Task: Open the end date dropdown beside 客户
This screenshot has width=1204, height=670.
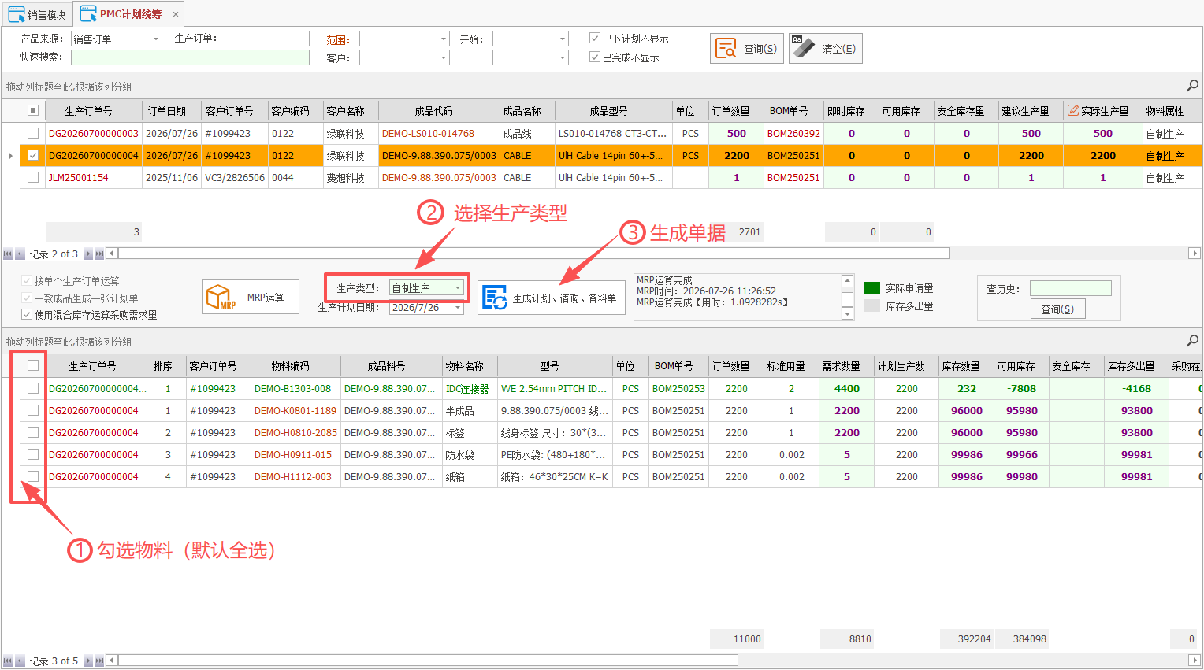Action: coord(563,57)
